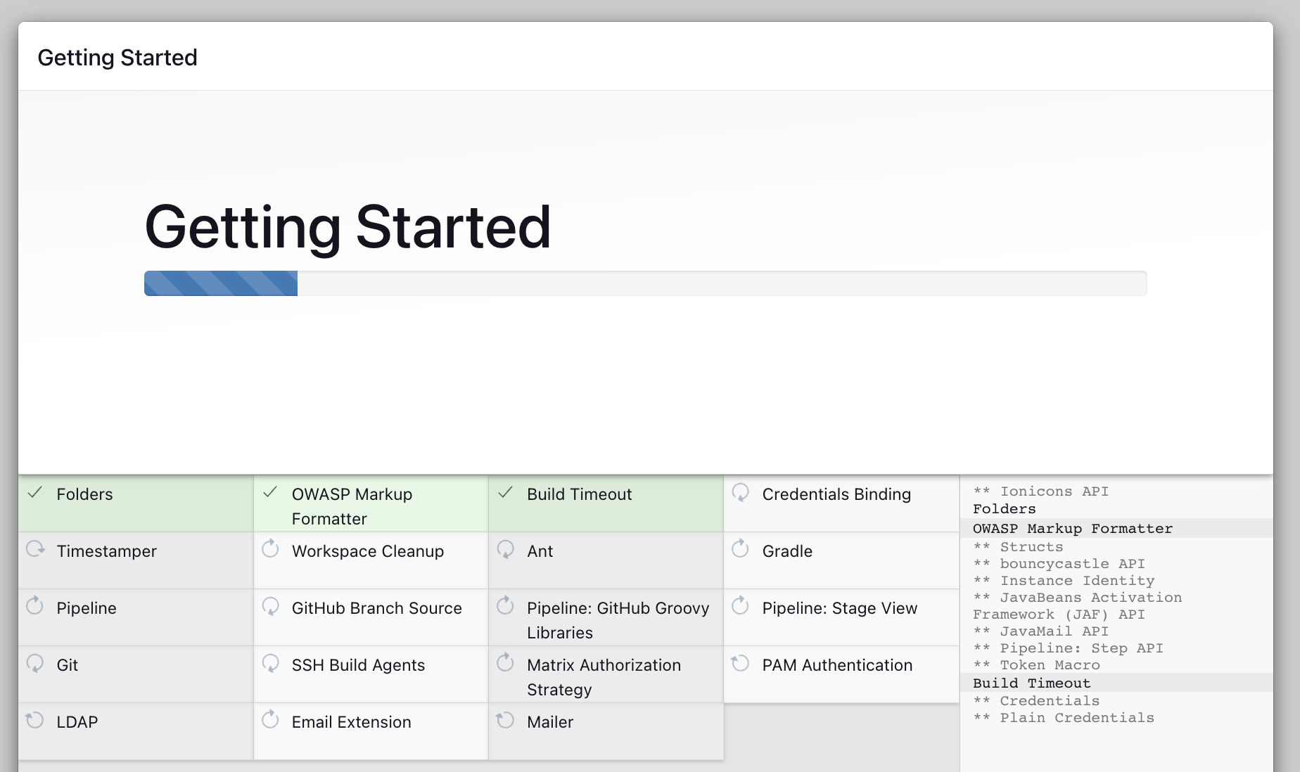Click the large Getting Started heading
The image size is (1300, 772).
click(x=348, y=227)
